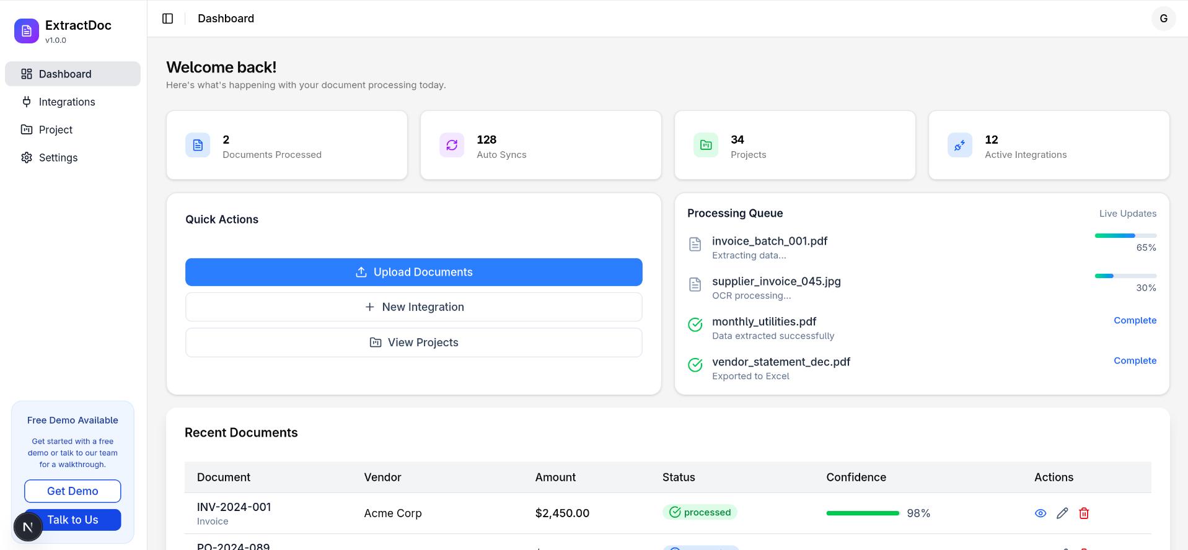Click the Talk to Us button

73,520
